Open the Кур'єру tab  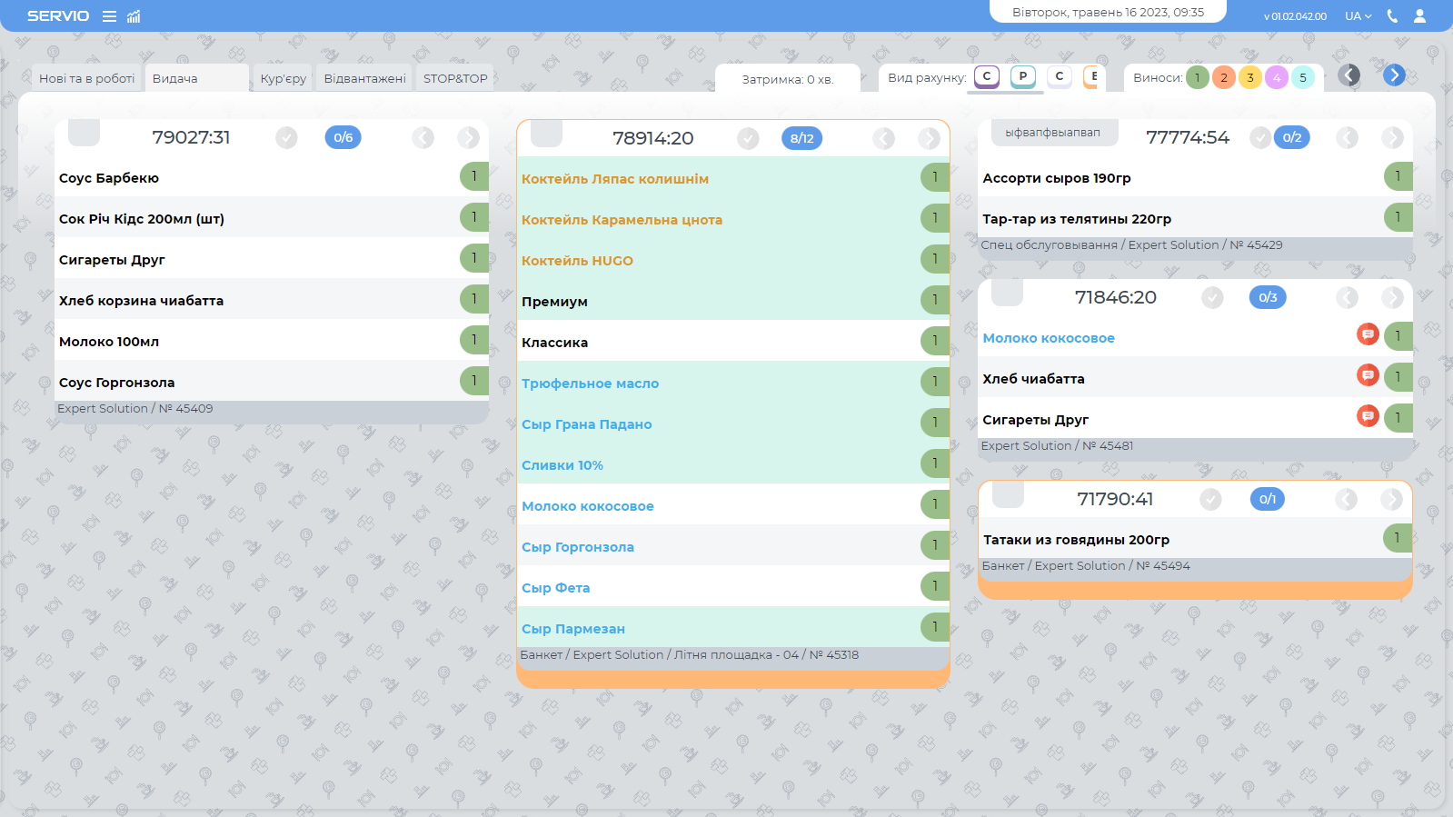[x=283, y=79]
